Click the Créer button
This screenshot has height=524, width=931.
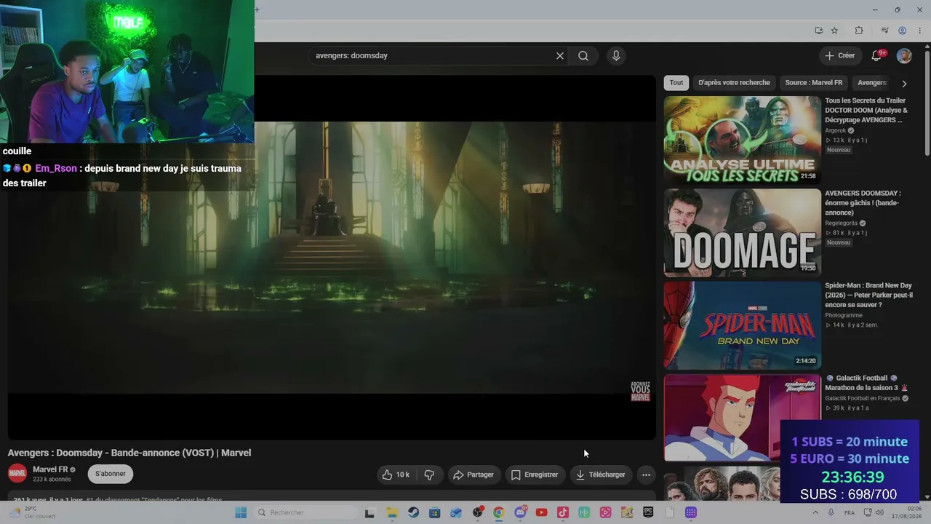(x=840, y=56)
